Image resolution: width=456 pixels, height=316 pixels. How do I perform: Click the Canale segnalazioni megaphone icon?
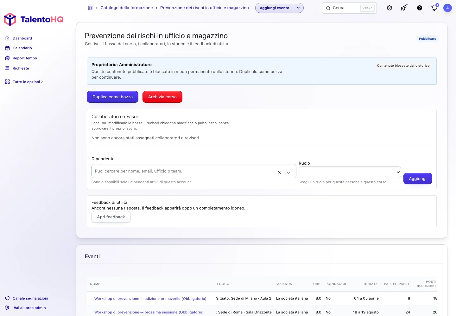point(7,298)
